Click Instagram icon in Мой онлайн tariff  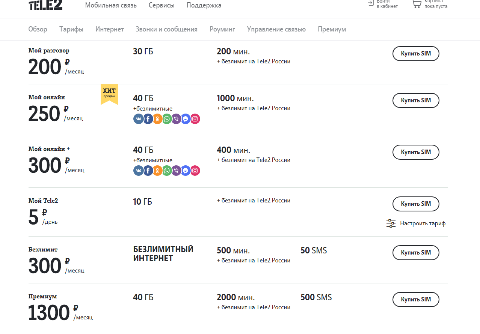(x=195, y=119)
